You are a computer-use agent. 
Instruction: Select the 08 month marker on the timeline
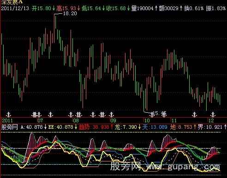[76, 121]
